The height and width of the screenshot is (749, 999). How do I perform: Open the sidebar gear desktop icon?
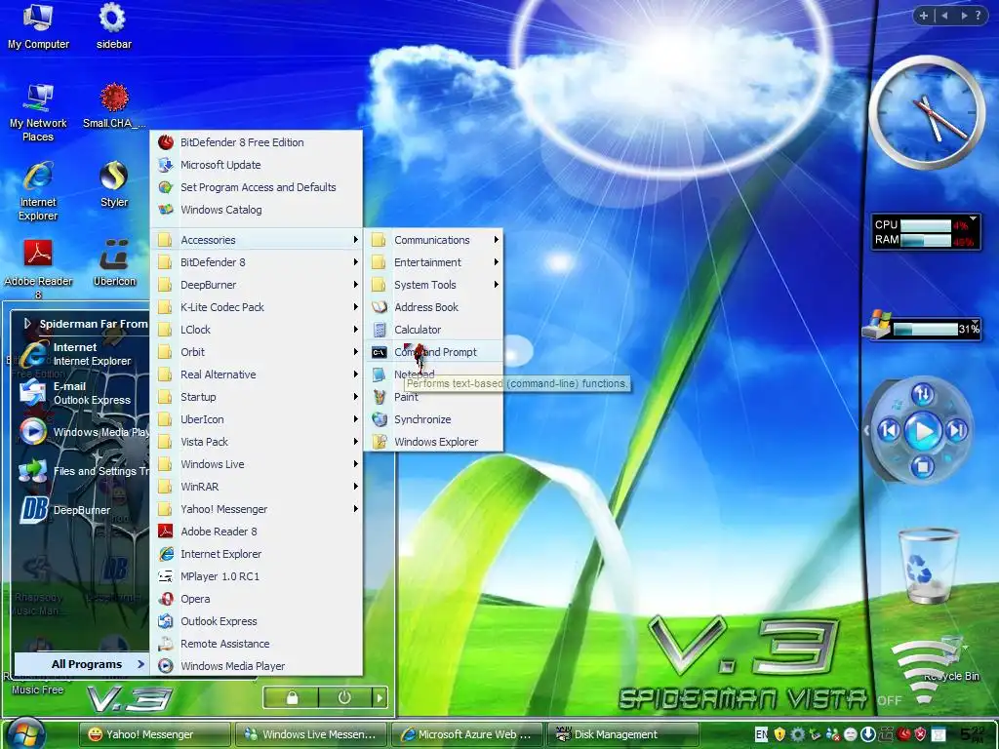click(x=113, y=25)
